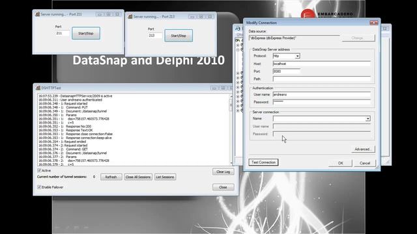Click the tunnel sessions count value 0
This screenshot has width=417, height=234.
[94, 177]
